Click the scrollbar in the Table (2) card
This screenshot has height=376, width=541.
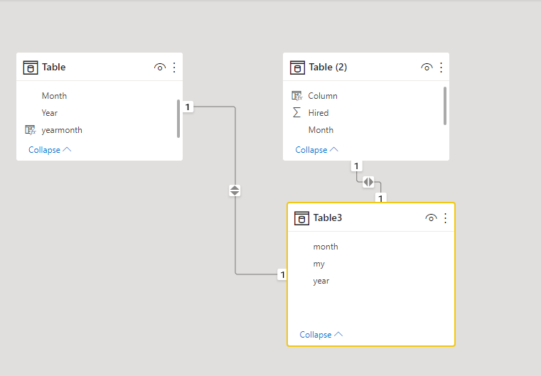tap(445, 106)
